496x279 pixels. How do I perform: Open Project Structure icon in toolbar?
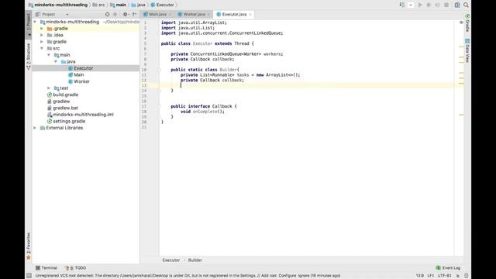[457, 5]
